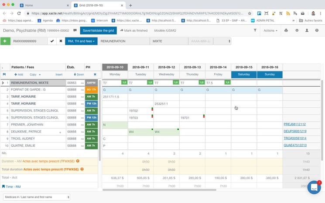
Task: Open the Copy dropdown in the grid toolbar
Action: coord(35,74)
